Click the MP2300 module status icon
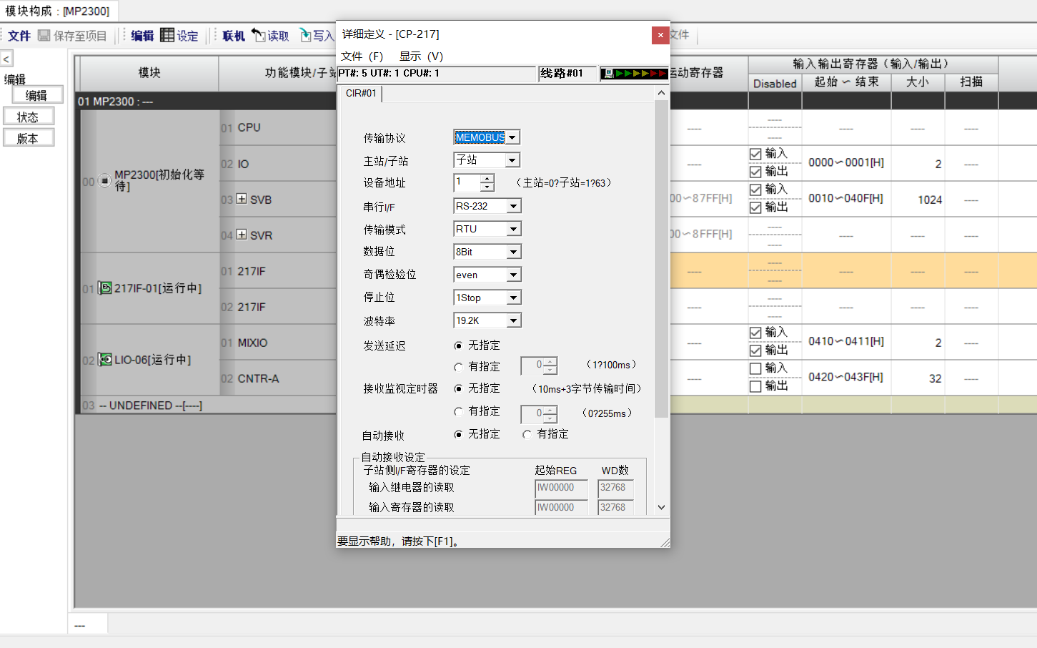 104,181
